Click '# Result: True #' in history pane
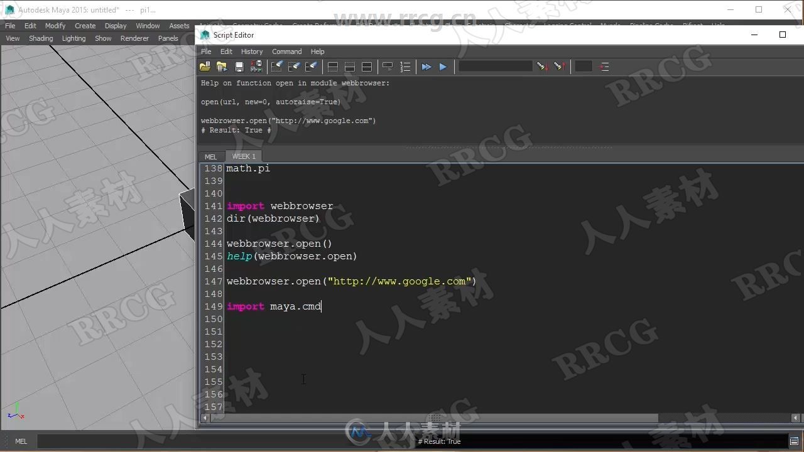Image resolution: width=804 pixels, height=452 pixels. (x=236, y=130)
